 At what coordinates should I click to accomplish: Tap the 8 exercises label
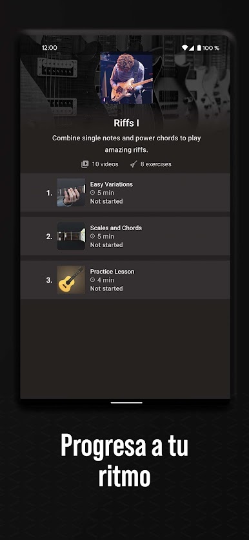point(156,164)
